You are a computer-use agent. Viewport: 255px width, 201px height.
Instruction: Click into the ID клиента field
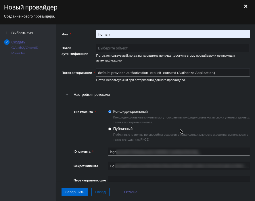[179, 152]
